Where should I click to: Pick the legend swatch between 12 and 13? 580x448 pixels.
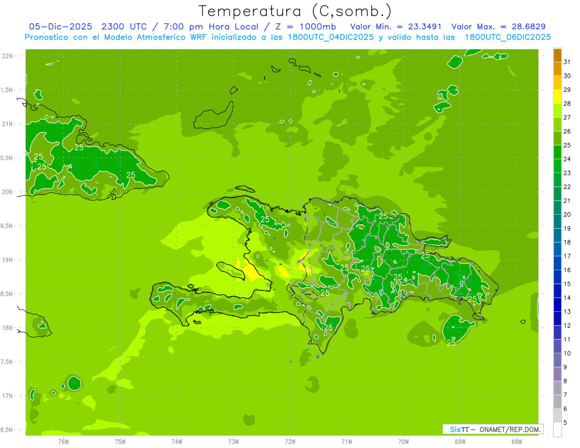click(x=557, y=319)
